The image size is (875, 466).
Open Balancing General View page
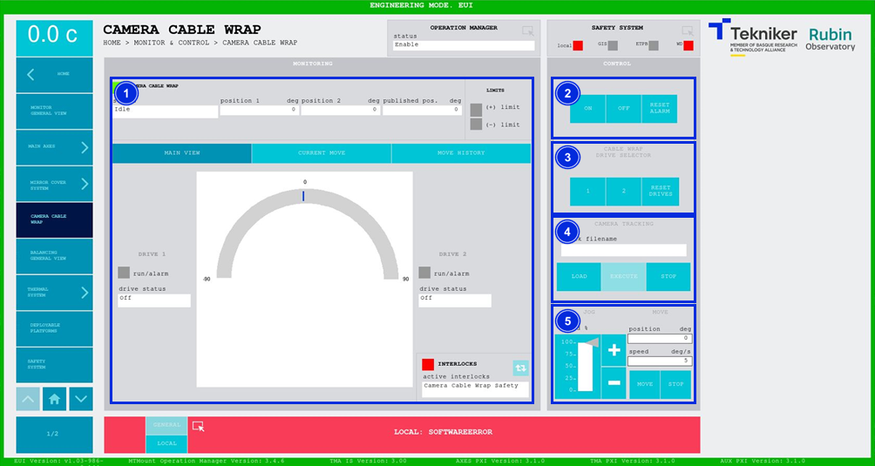[54, 256]
